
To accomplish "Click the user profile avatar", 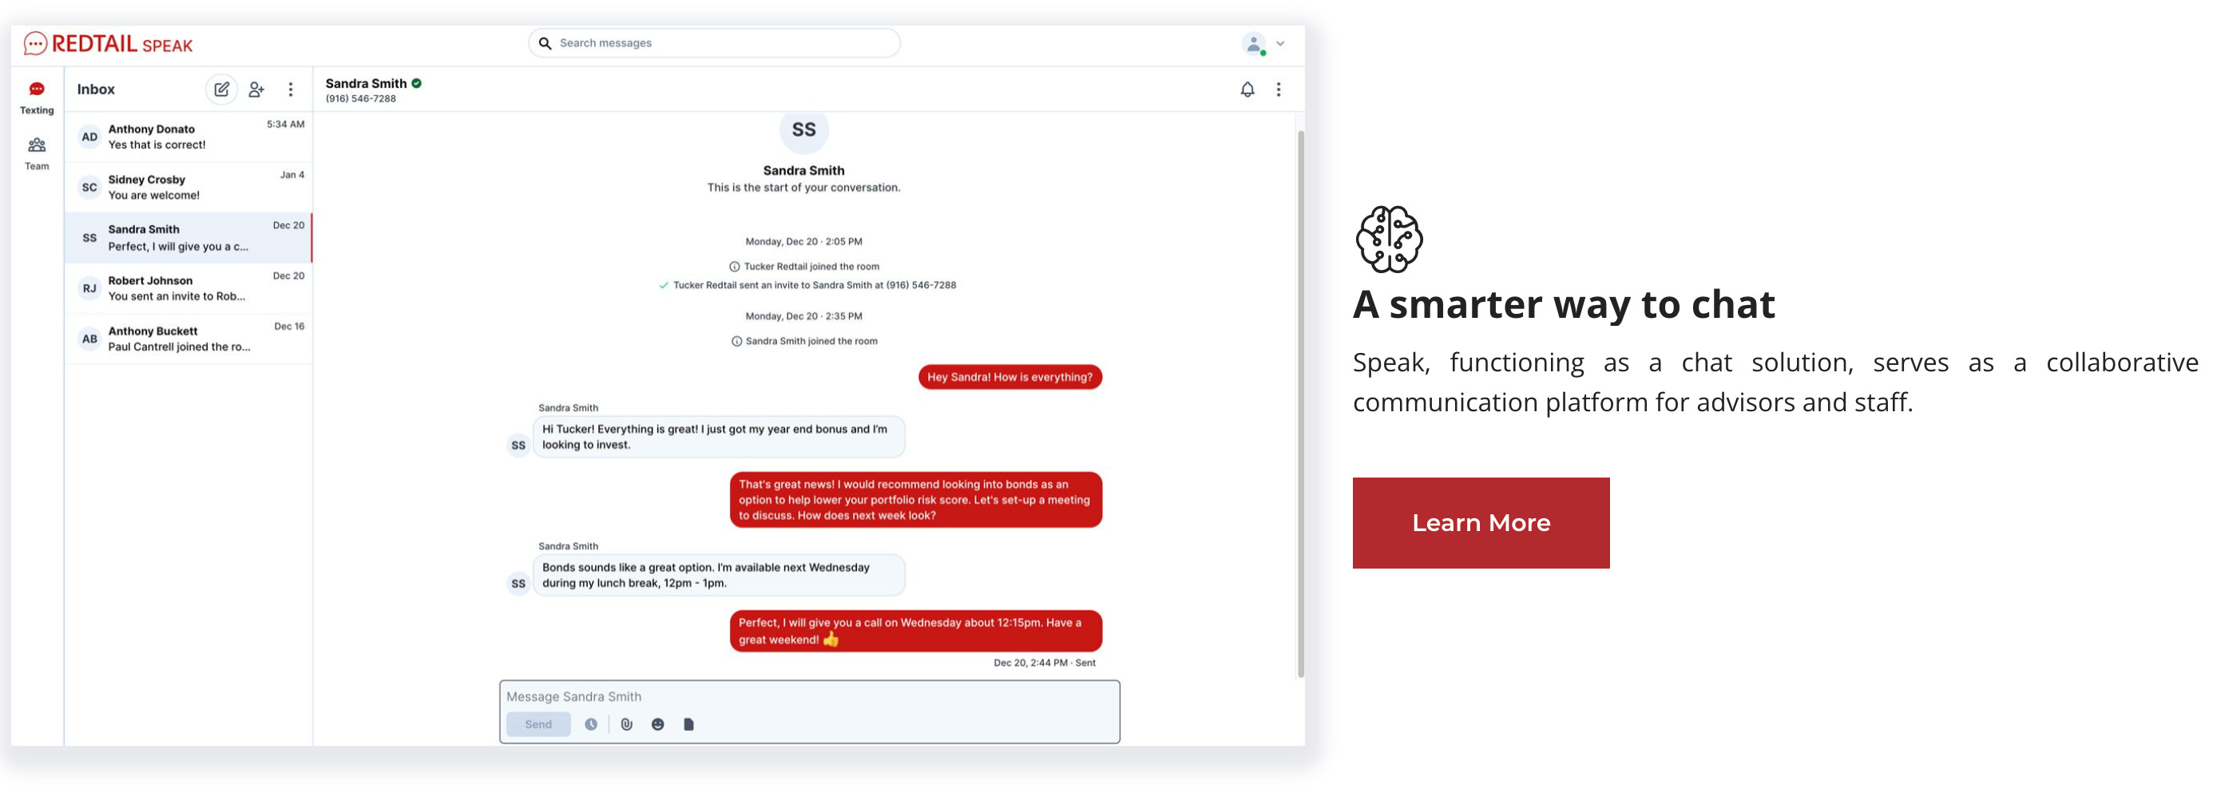I will tap(1254, 43).
